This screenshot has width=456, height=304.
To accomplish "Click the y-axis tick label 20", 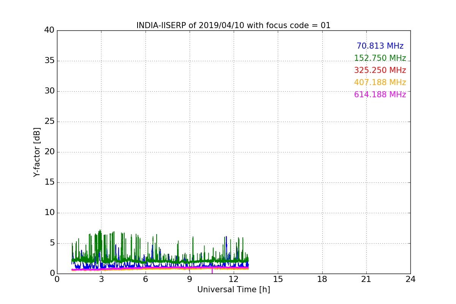I will [x=49, y=152].
